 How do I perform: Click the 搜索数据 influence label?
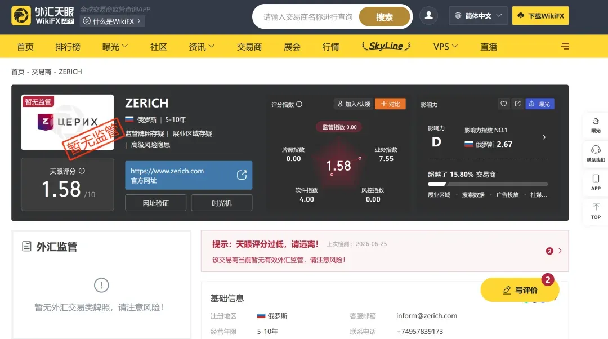473,195
